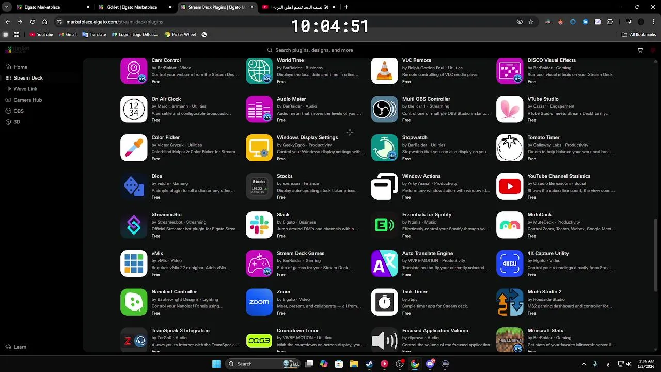Image resolution: width=661 pixels, height=372 pixels.
Task: Click the Multi OBS Controller icon
Action: tap(384, 109)
